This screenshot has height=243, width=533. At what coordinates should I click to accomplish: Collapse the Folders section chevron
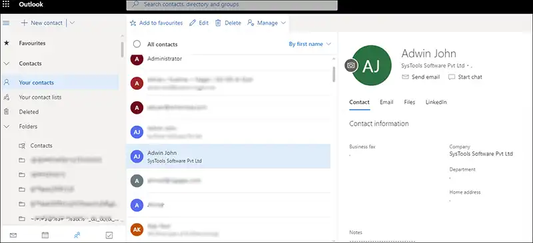[7, 126]
